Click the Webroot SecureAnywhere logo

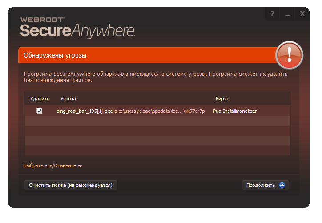tap(77, 28)
